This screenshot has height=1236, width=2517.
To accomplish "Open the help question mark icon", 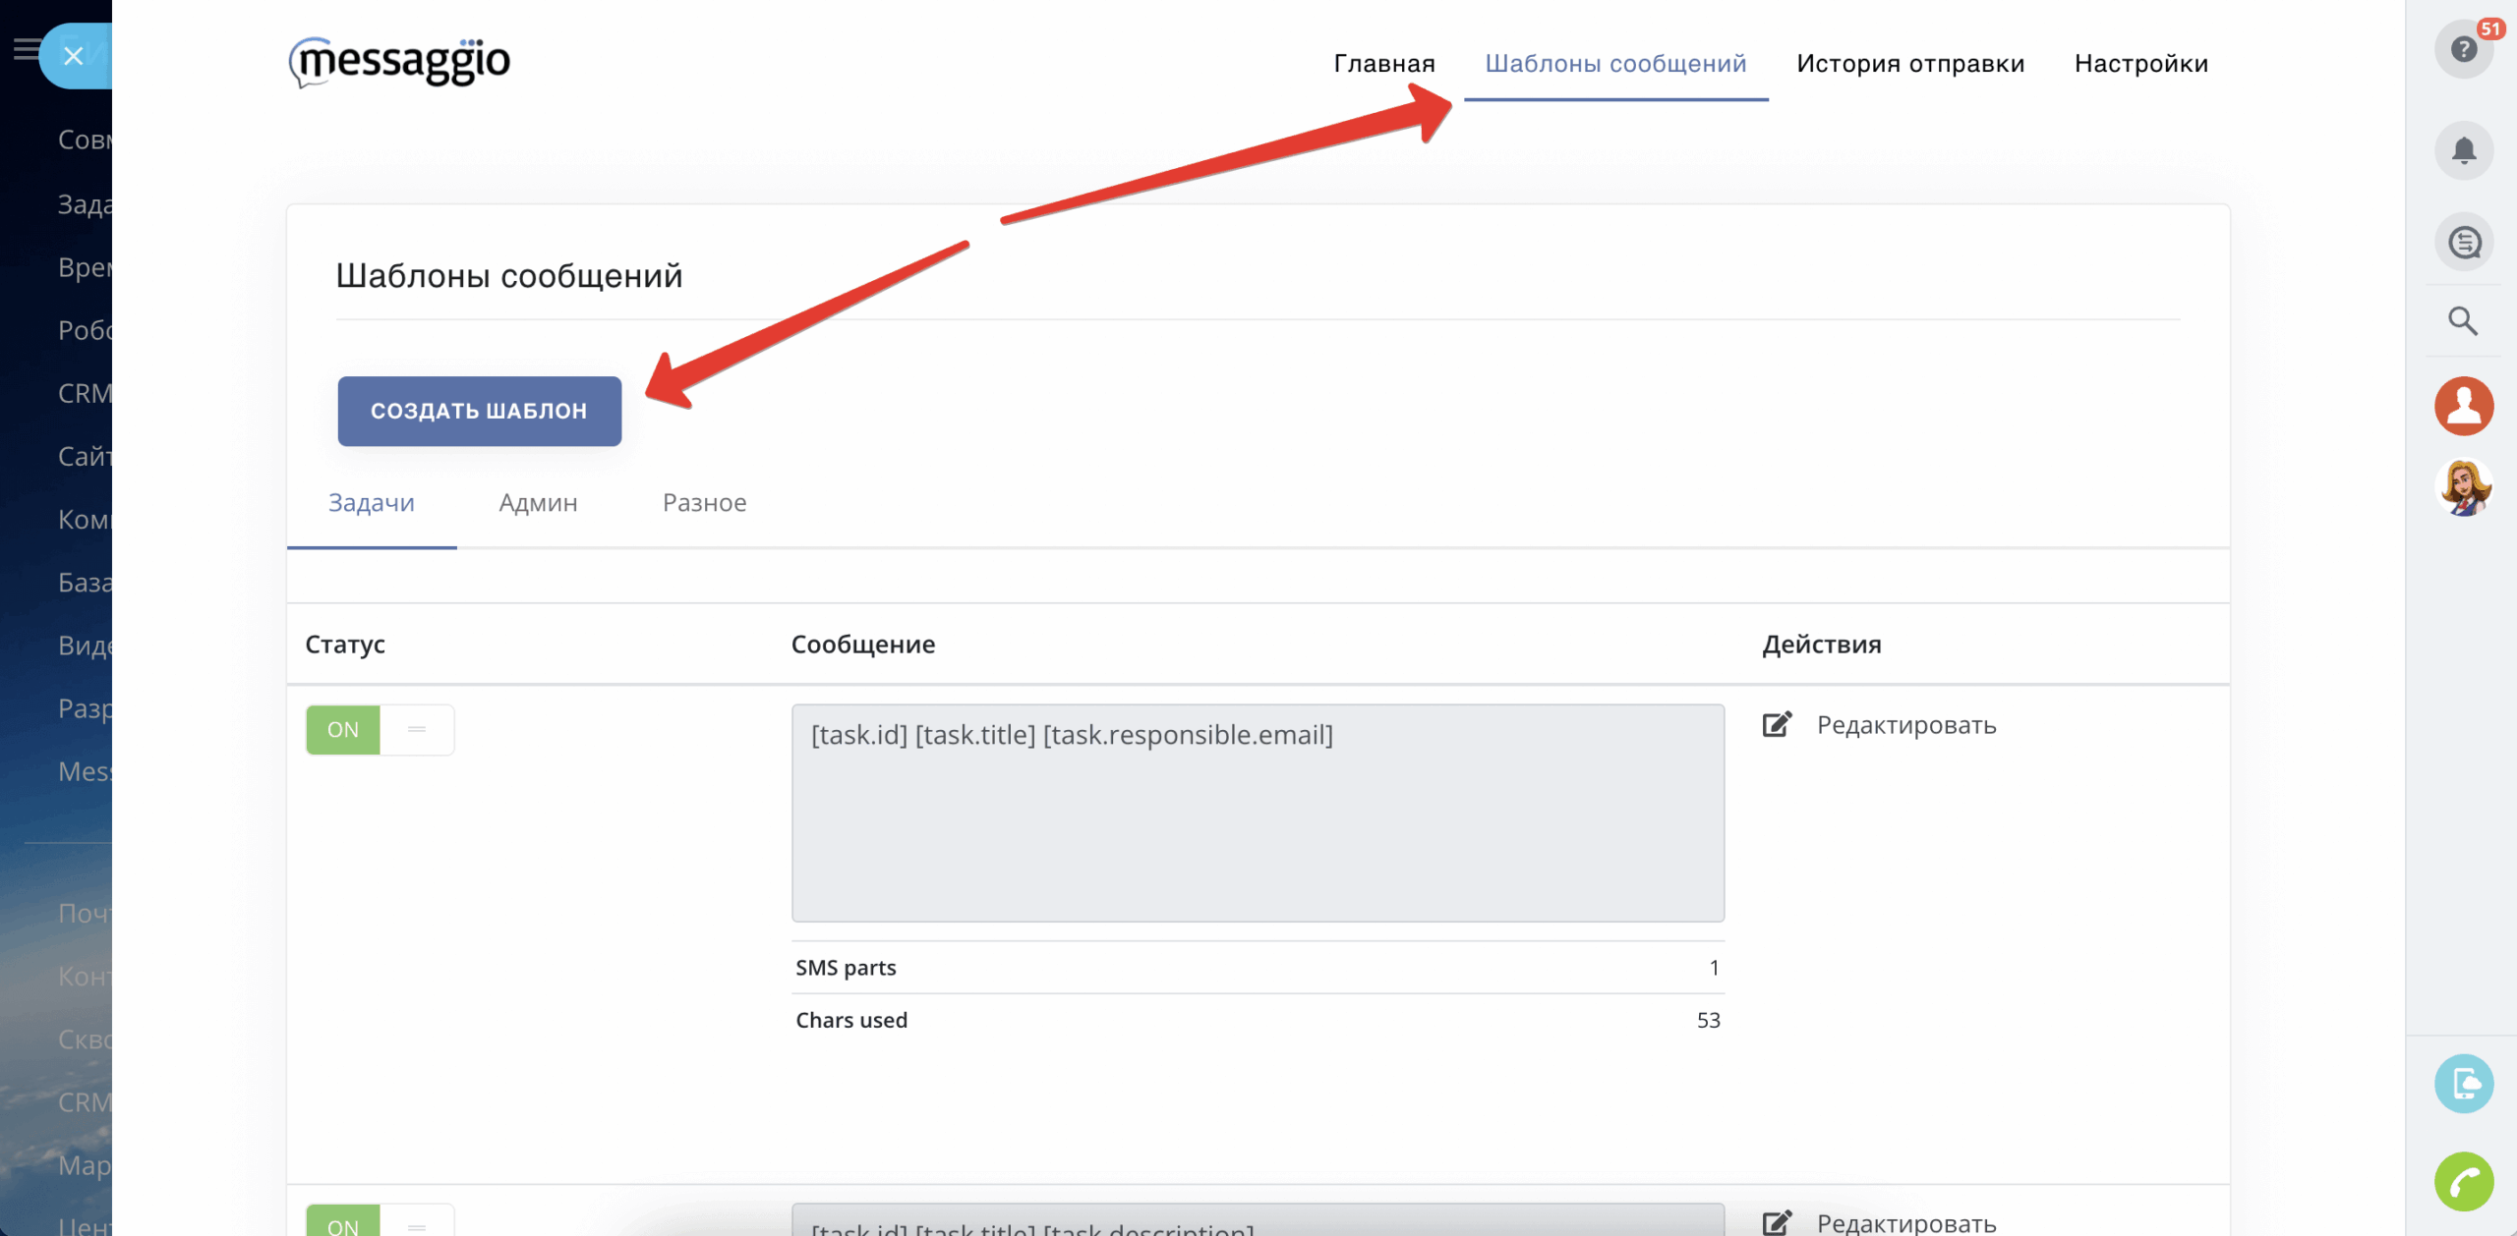I will click(x=2462, y=49).
